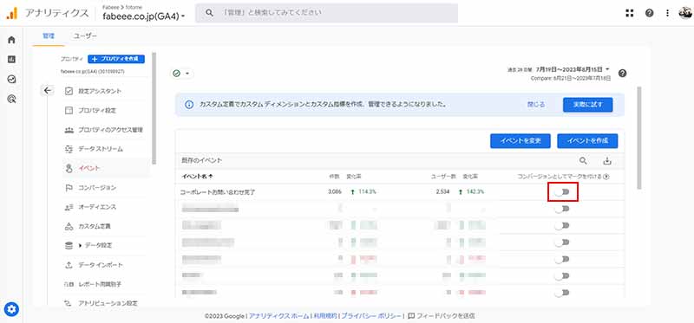Screen dimensions: 694x323
Task: Open the help question mark in header
Action: click(649, 13)
